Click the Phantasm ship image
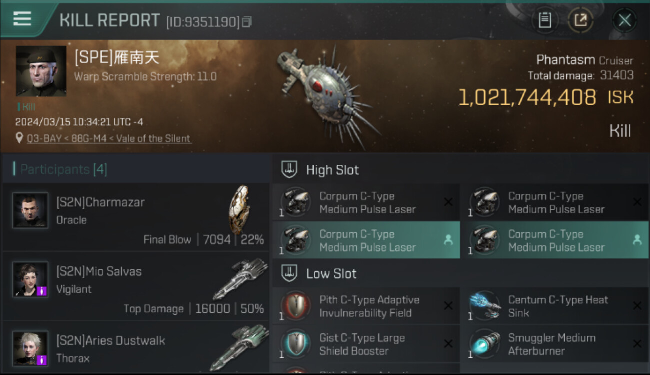 [x=327, y=95]
